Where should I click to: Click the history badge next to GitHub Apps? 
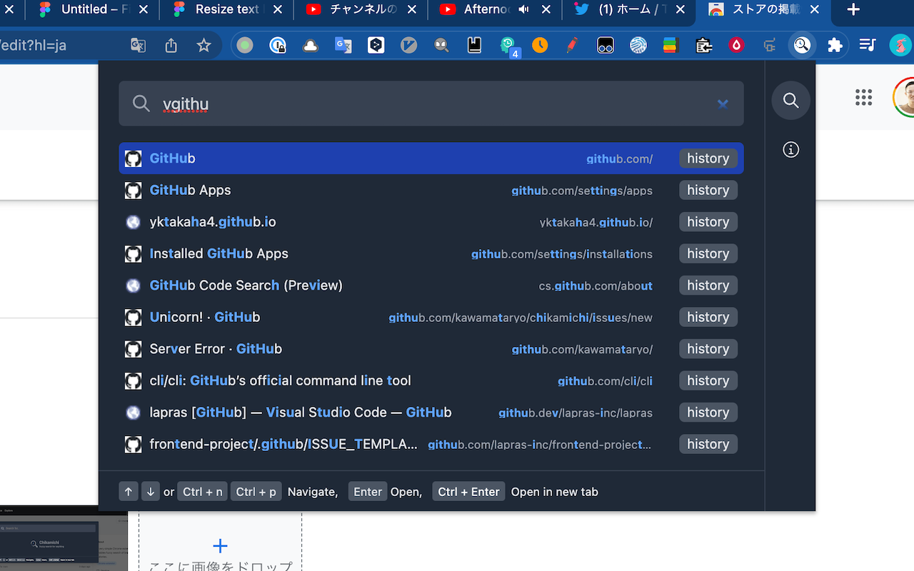(708, 190)
